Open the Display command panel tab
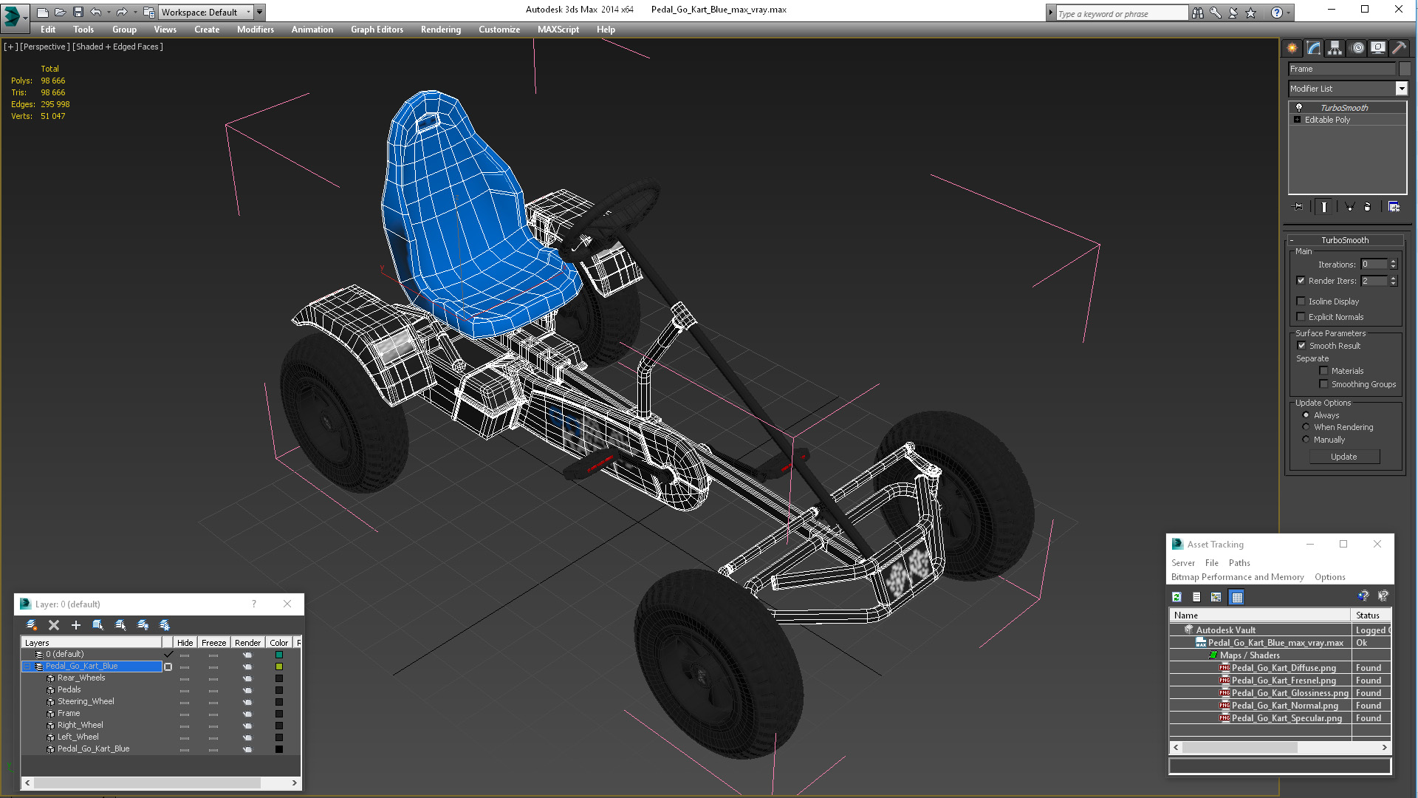Screen dimensions: 1418x798 1378,48
